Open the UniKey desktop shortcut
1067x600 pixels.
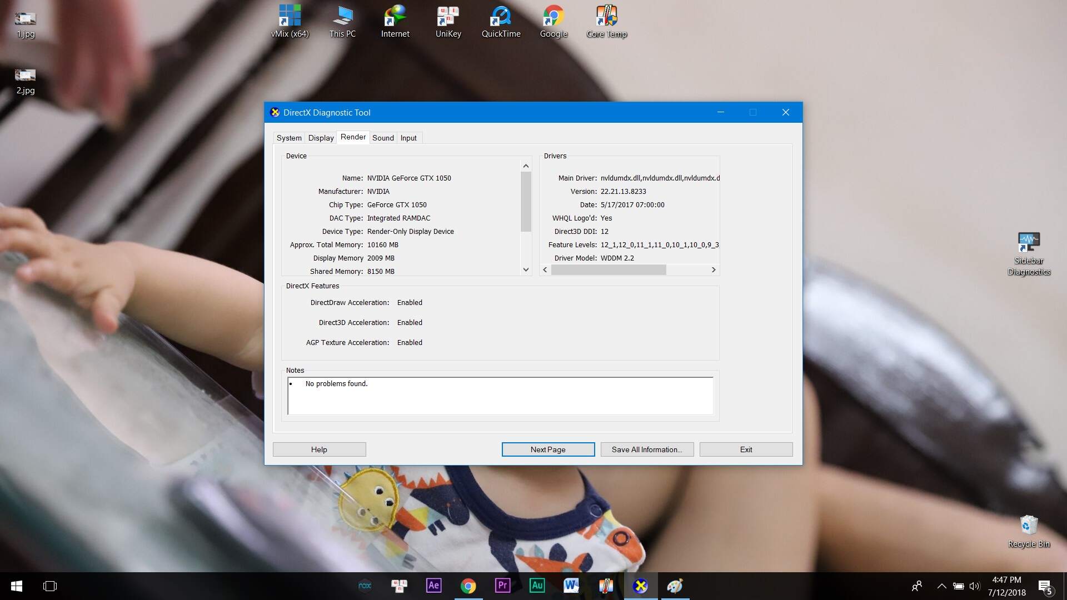pos(448,21)
